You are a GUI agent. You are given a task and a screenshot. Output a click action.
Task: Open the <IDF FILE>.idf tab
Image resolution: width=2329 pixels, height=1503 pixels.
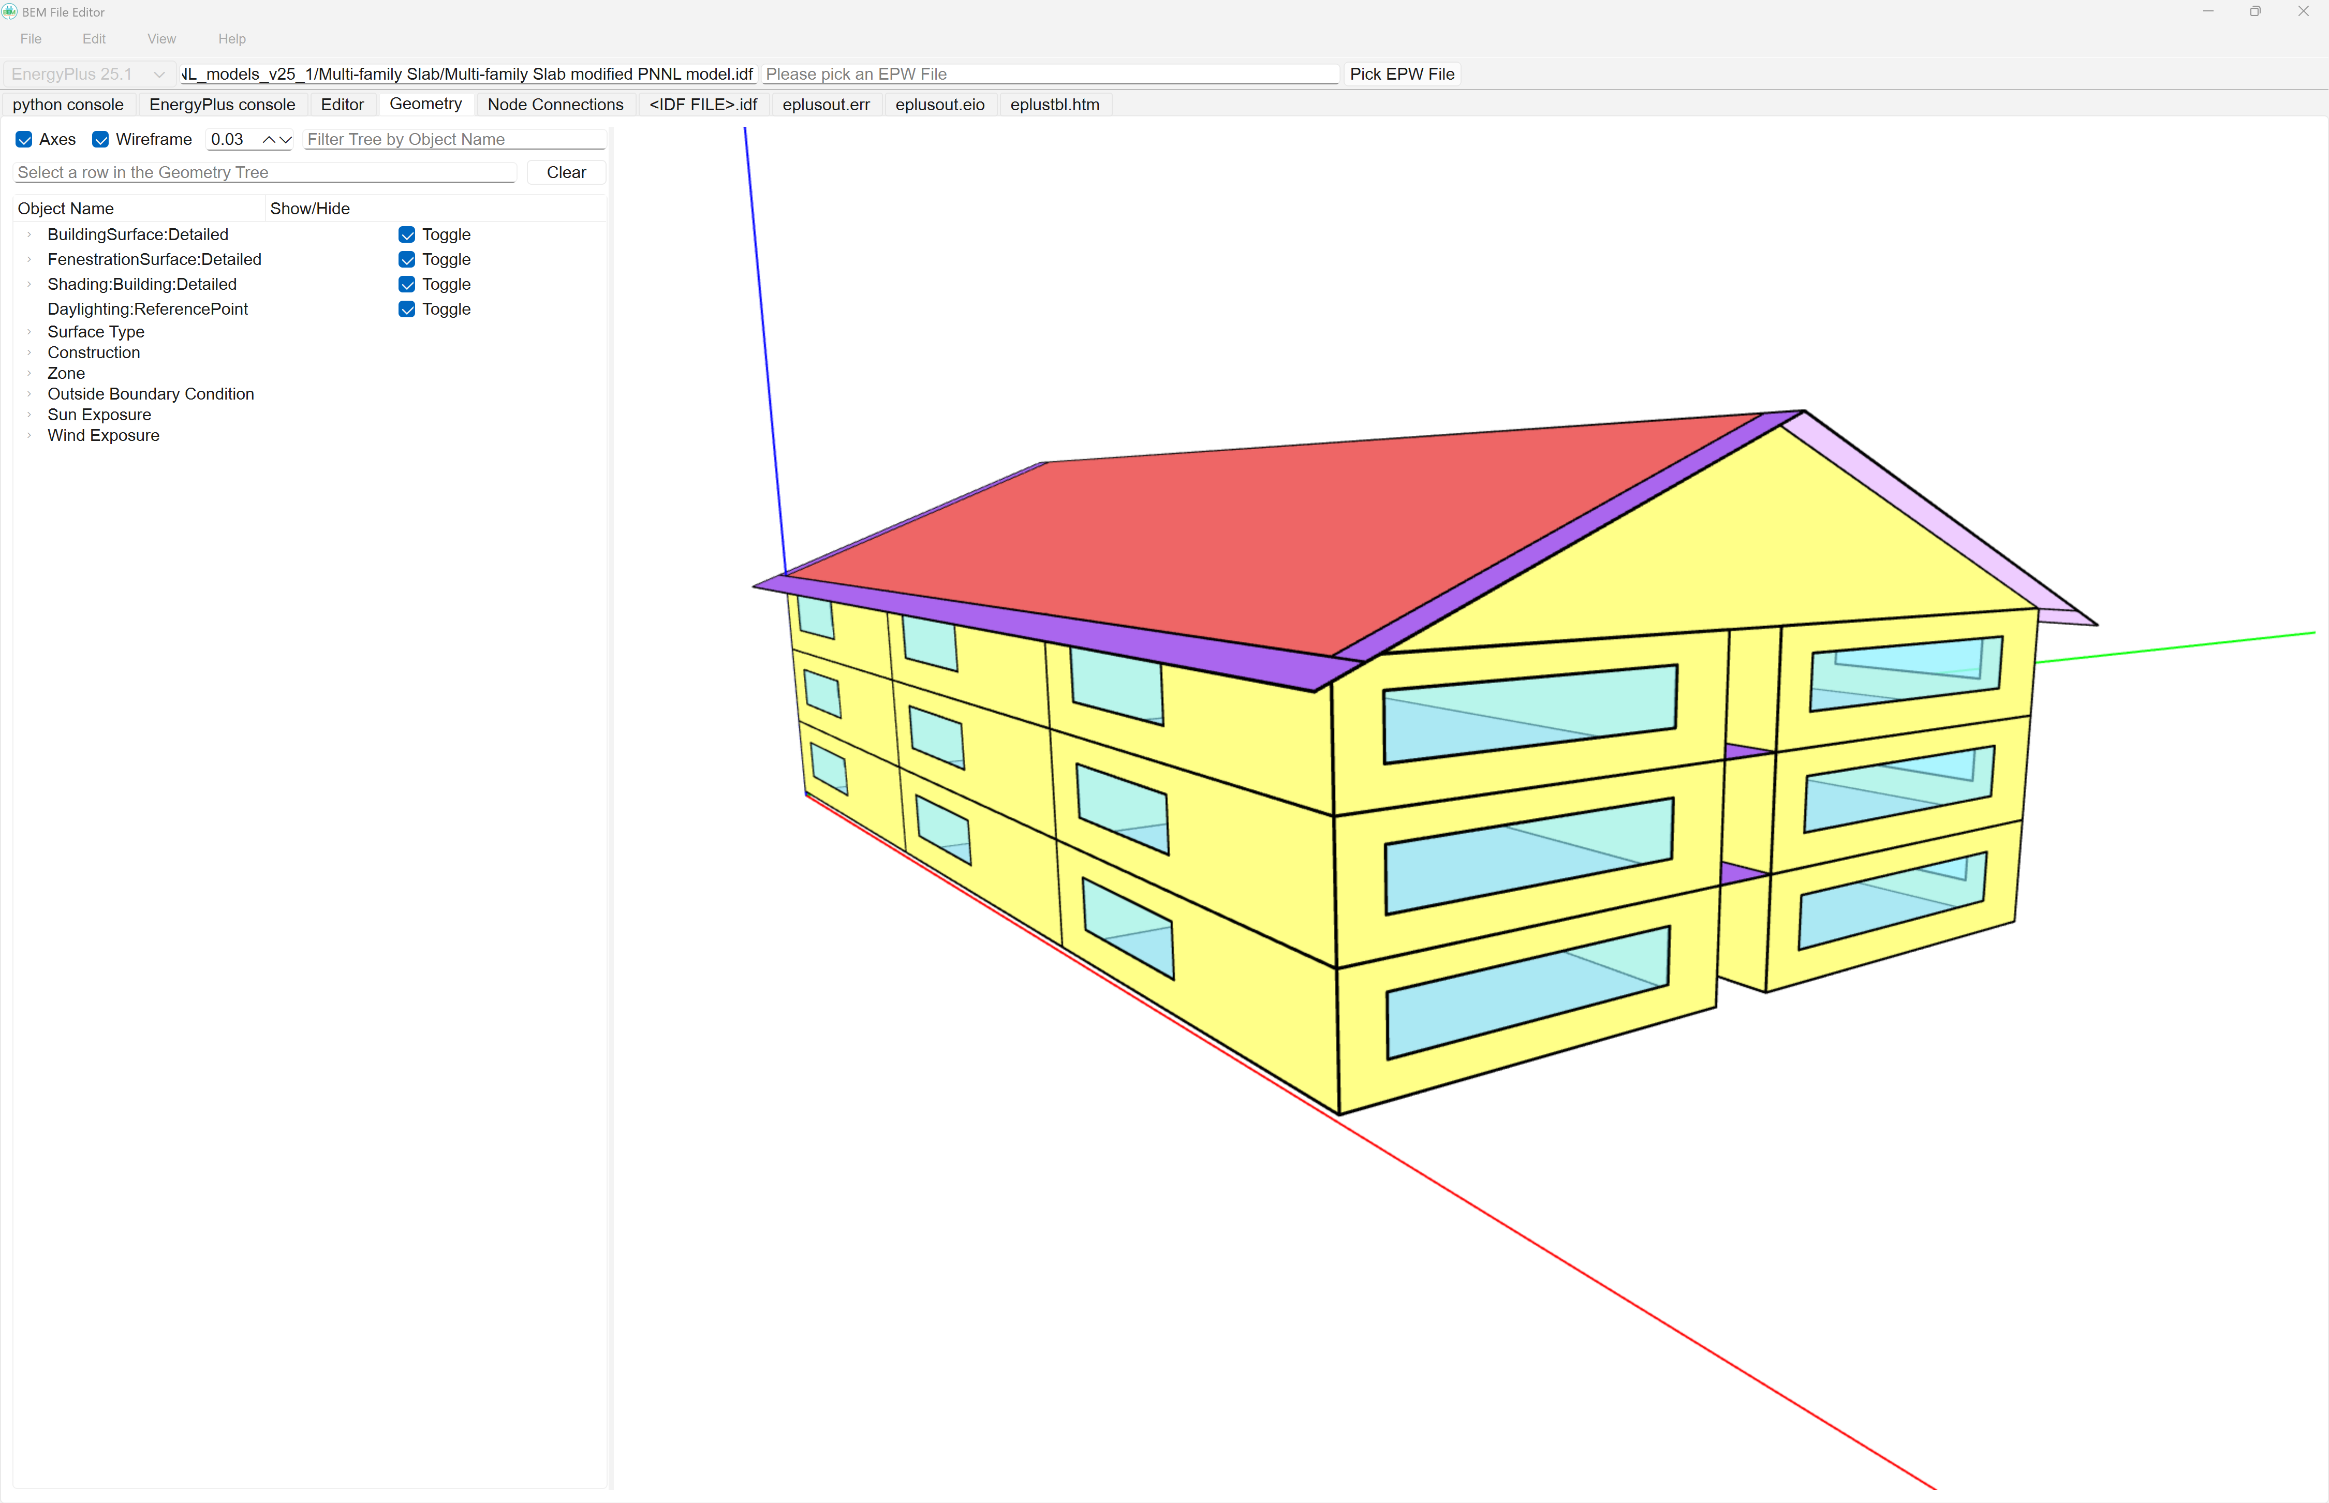703,105
